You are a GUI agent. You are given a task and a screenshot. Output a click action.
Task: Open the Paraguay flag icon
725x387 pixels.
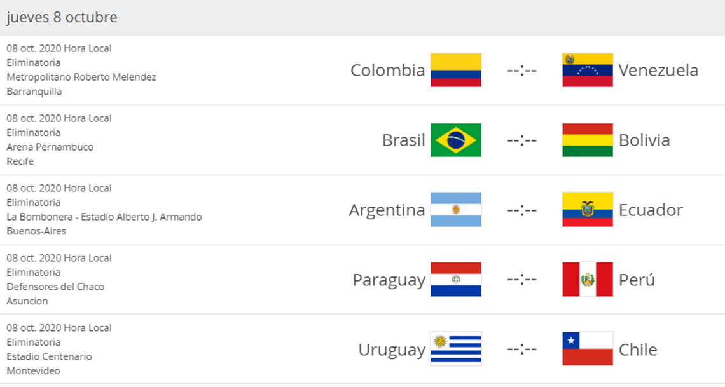point(456,280)
